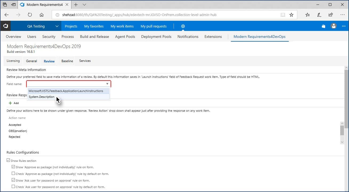
Task: Open the admin settings gear icon
Action: [183, 26]
